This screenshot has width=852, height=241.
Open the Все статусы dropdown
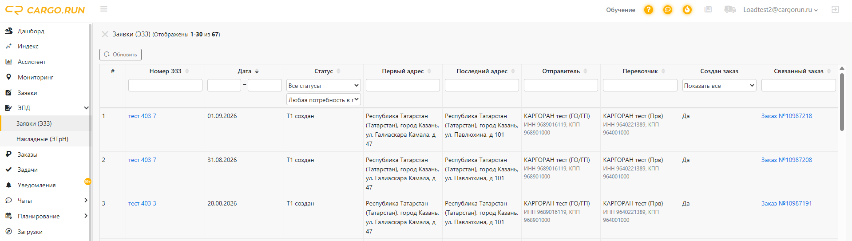click(324, 85)
